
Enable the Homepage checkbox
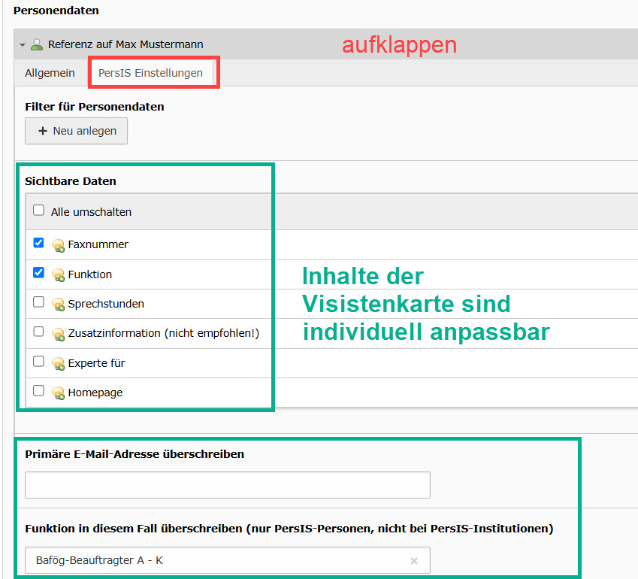coord(39,391)
